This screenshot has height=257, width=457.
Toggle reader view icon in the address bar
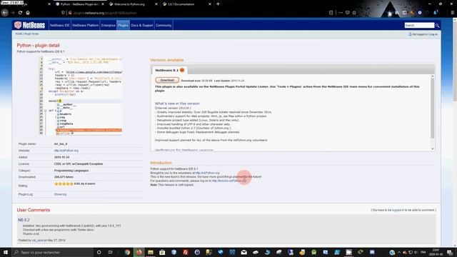[331, 13]
